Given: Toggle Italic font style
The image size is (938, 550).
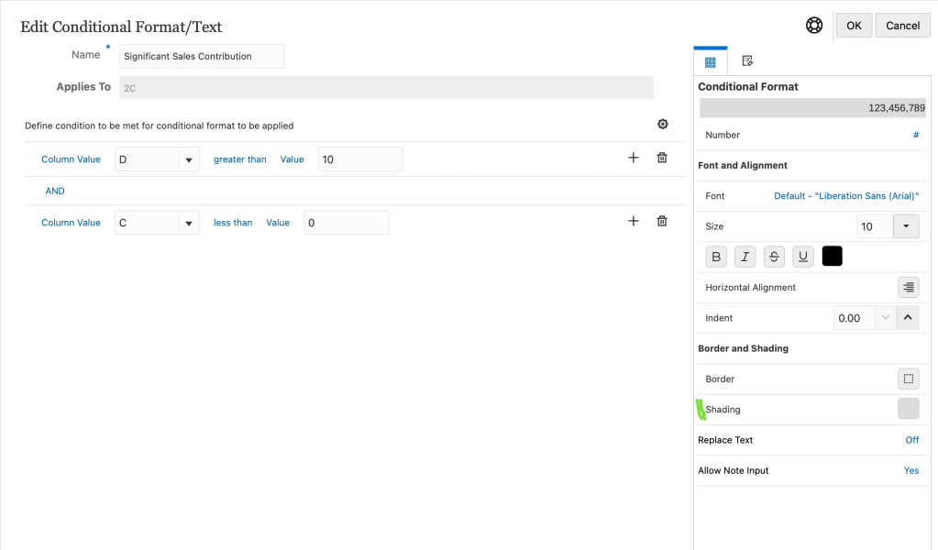Looking at the screenshot, I should (745, 257).
